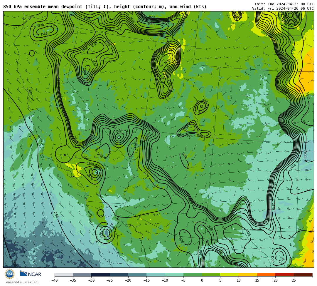
Task: Pick the light teal -15 to -10 colorbar segment
Action: pos(156,275)
